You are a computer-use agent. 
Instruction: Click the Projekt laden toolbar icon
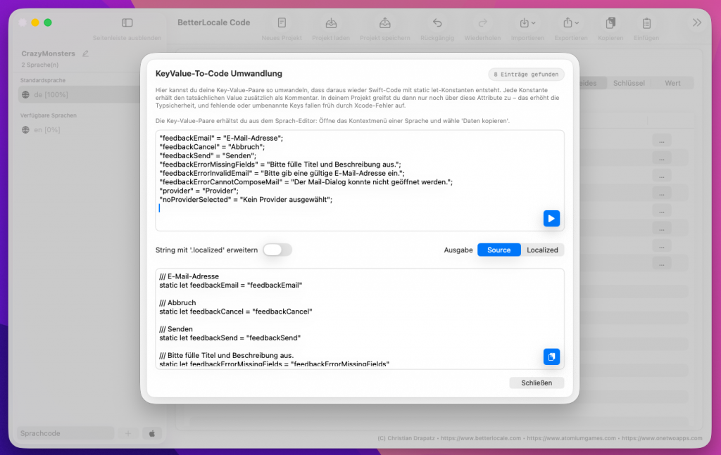pos(331,23)
